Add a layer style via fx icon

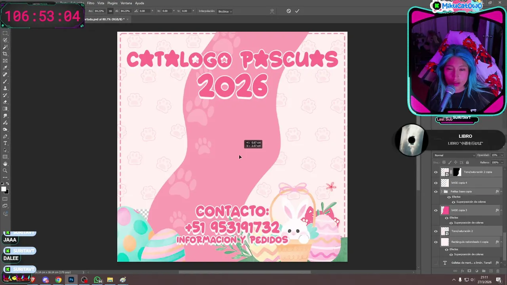point(462,271)
